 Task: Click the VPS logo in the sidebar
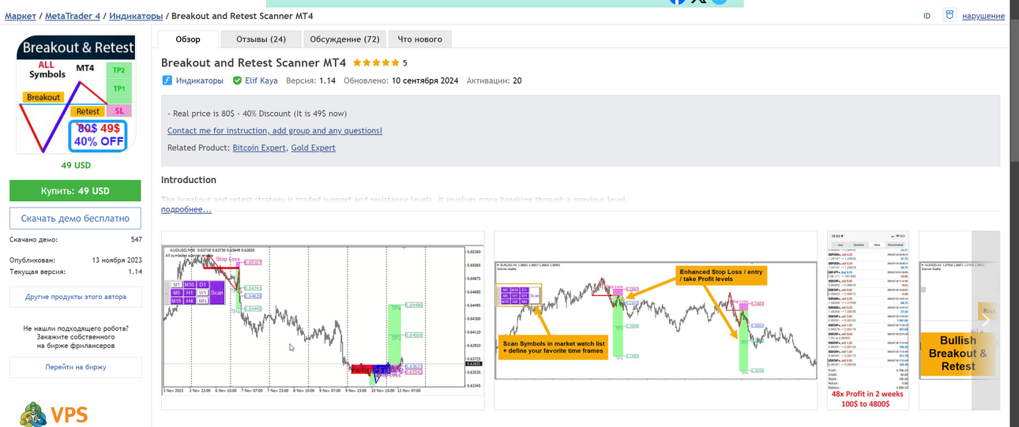(54, 414)
